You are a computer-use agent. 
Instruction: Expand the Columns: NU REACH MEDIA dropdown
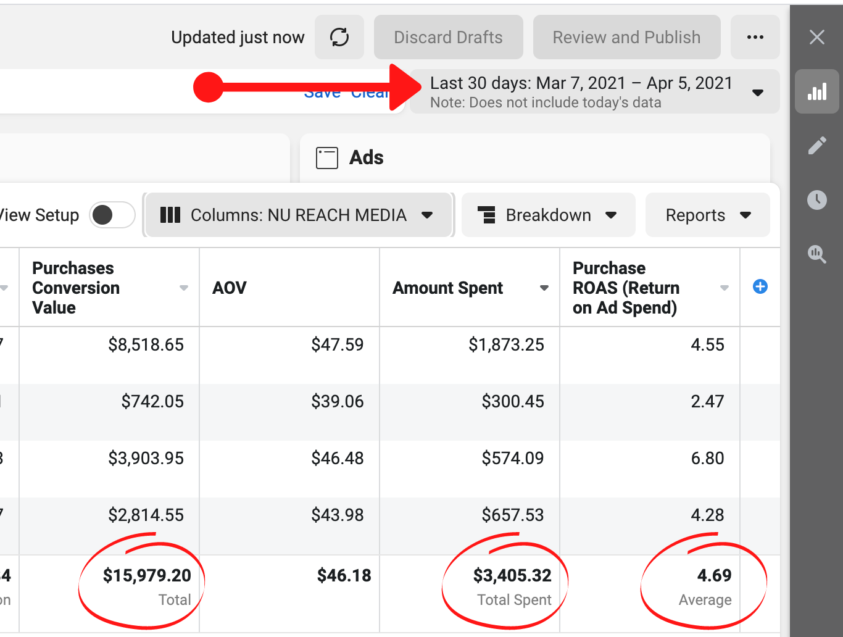pyautogui.click(x=298, y=215)
